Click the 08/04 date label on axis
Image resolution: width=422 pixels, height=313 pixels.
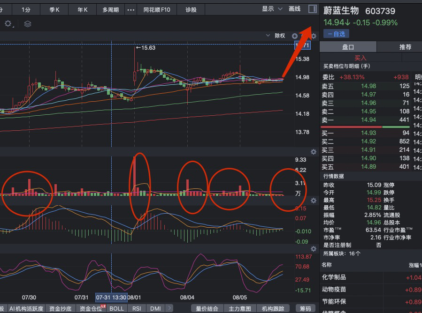click(187, 298)
